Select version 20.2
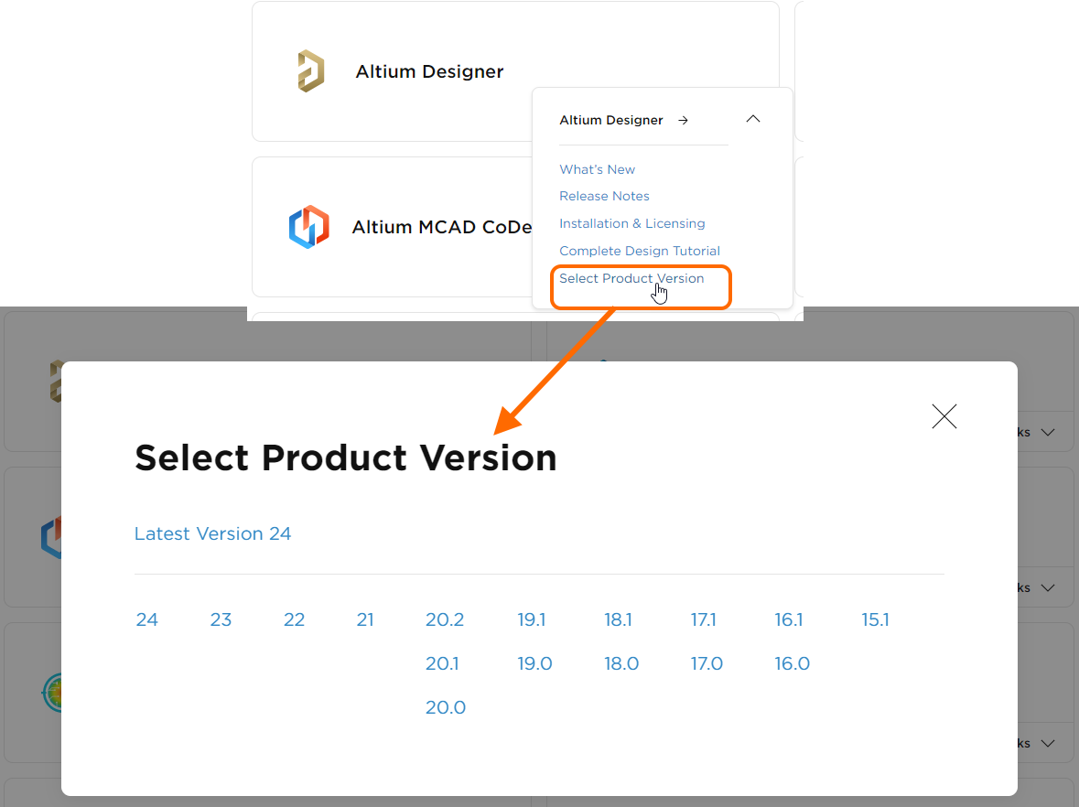Screen dimensions: 1079x807 tap(445, 619)
